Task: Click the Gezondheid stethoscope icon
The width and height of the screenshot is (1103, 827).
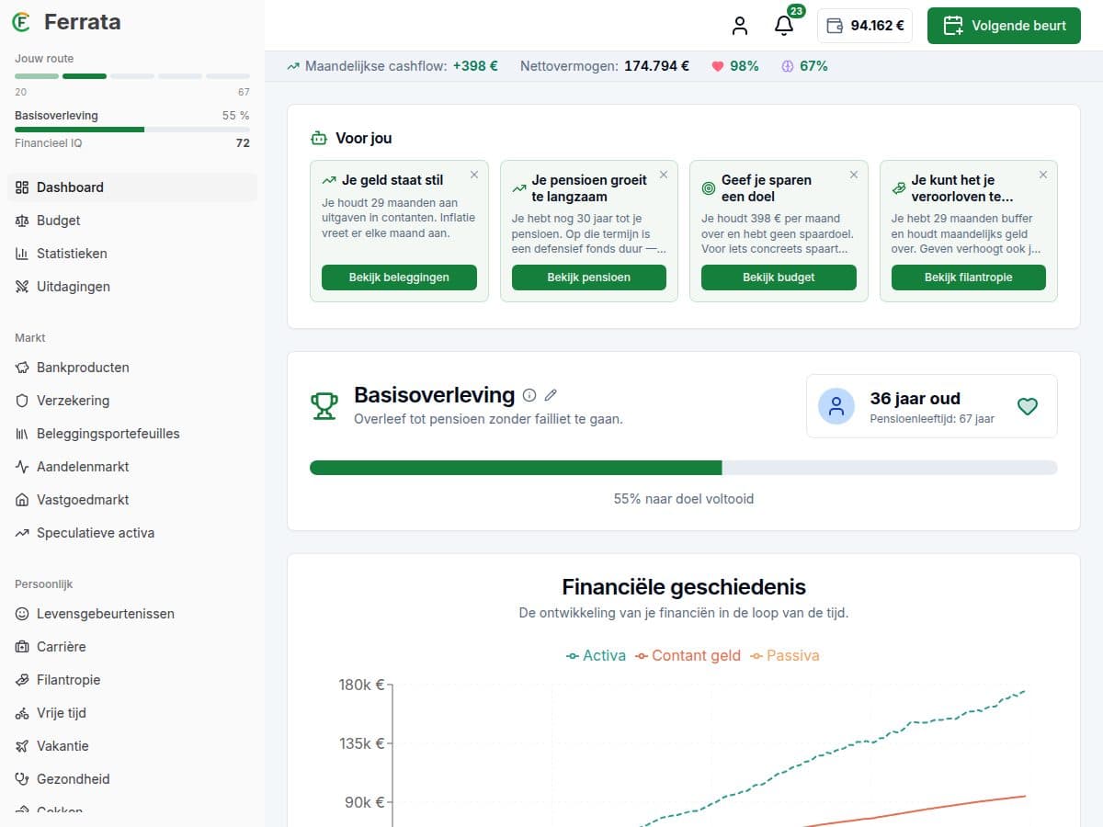Action: click(x=22, y=779)
